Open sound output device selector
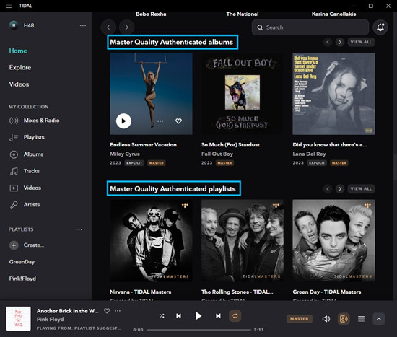 click(344, 319)
